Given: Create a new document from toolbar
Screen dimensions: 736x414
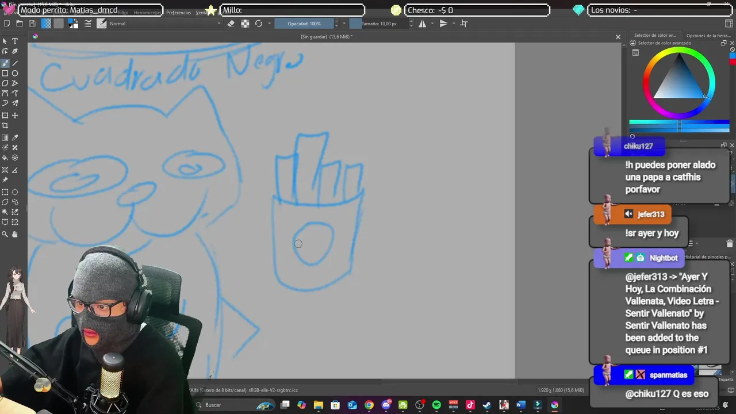Looking at the screenshot, I should point(7,24).
